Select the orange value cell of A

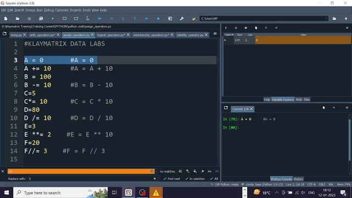click(302, 40)
